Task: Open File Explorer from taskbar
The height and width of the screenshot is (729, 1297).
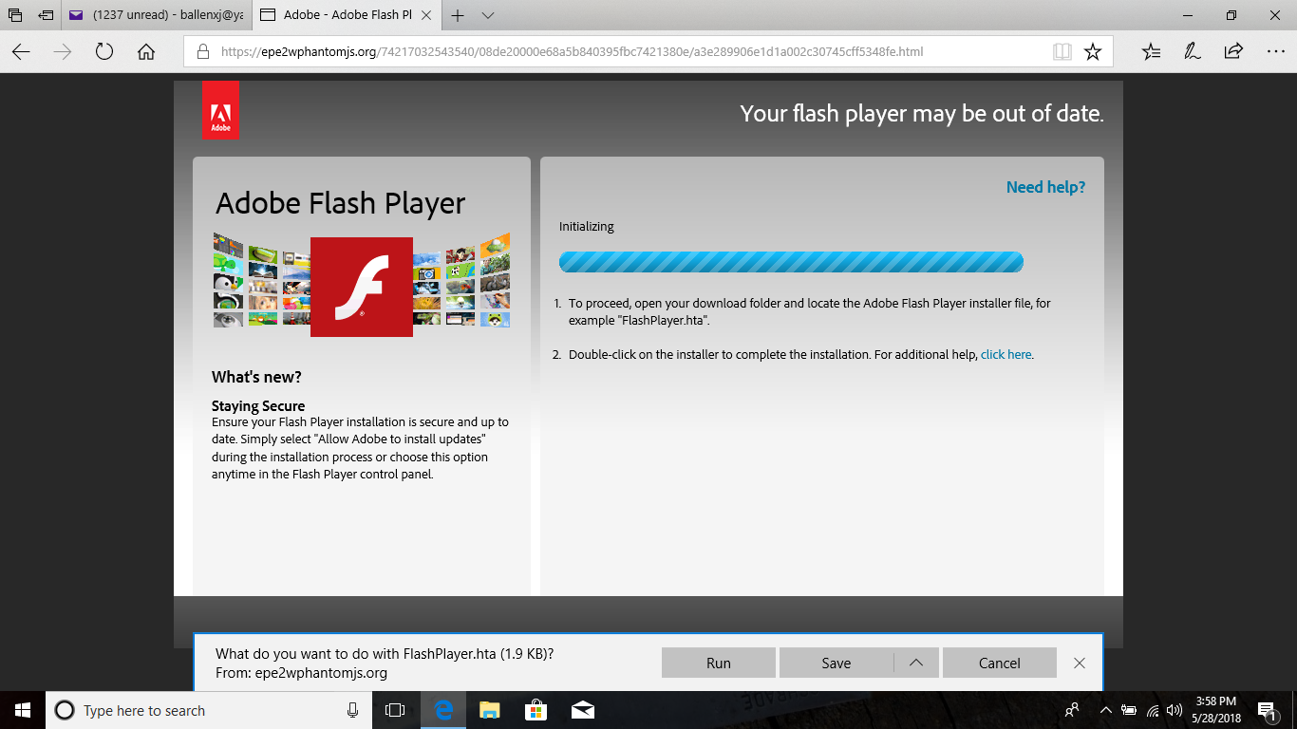Action: (489, 710)
